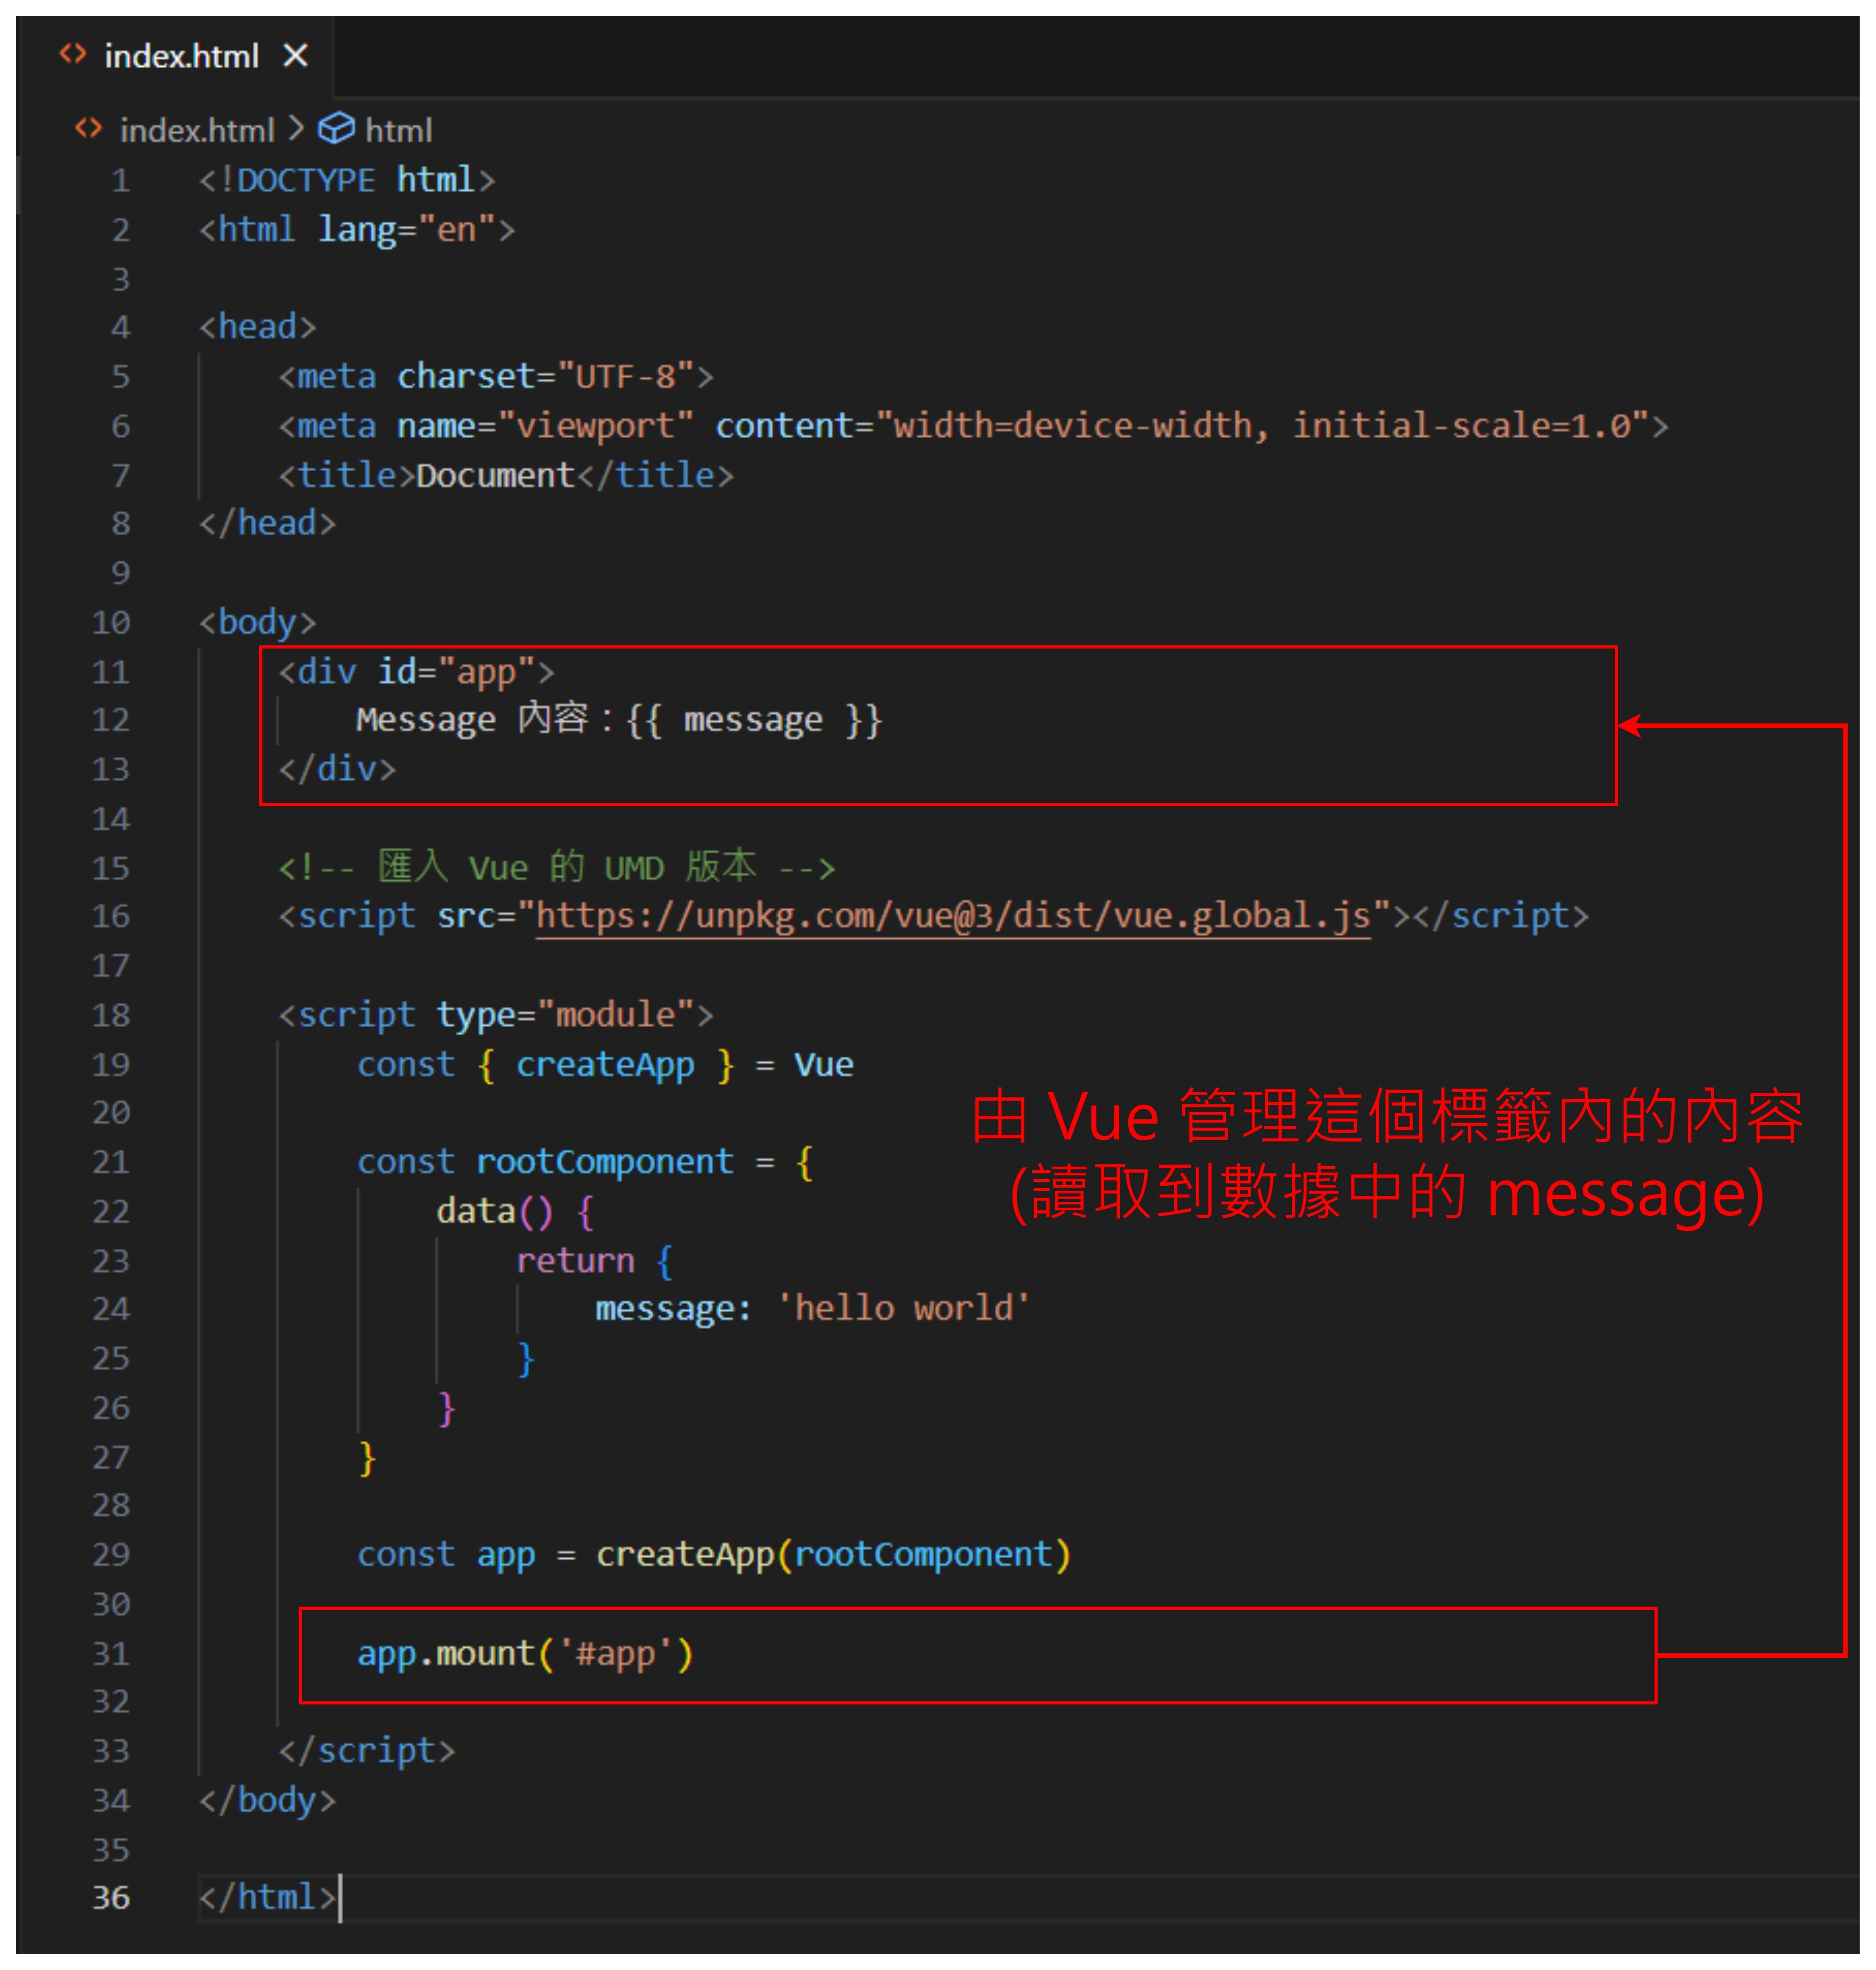Click the cube symbol icon in breadcrumb
This screenshot has height=1970, width=1876.
click(x=336, y=129)
